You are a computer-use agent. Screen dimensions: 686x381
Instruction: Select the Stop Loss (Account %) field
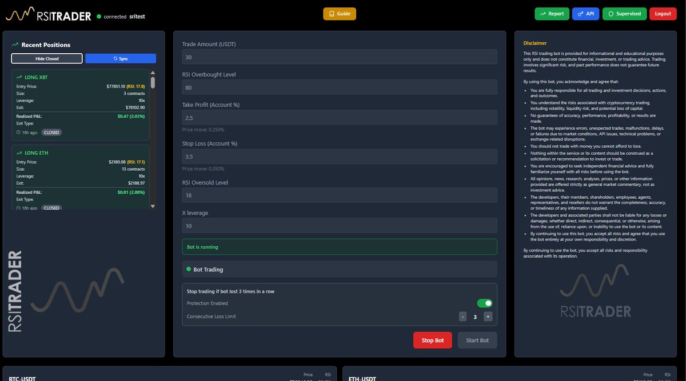click(340, 157)
